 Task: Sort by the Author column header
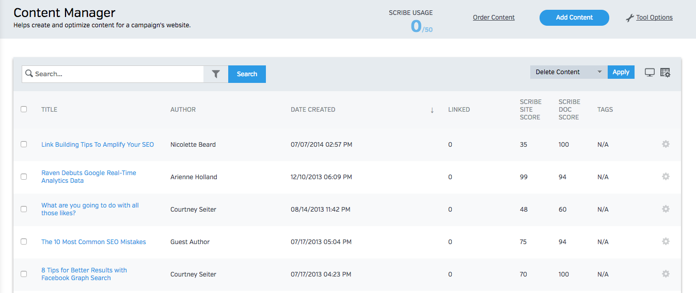[x=183, y=110]
